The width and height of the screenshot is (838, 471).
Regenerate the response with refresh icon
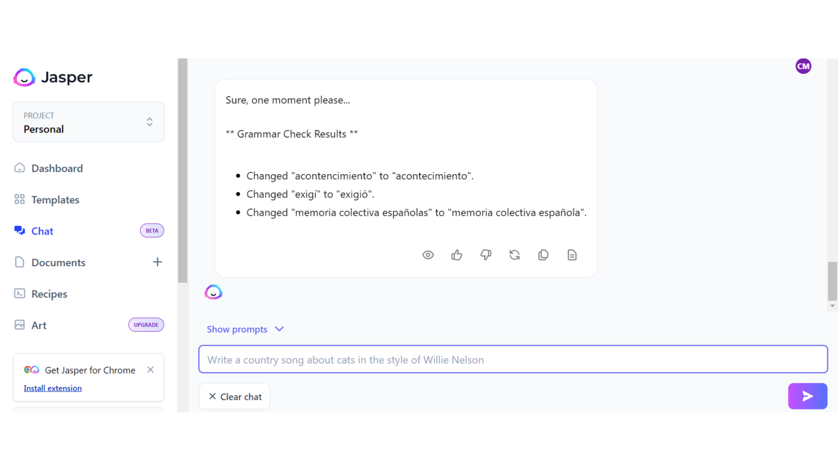[x=514, y=255]
